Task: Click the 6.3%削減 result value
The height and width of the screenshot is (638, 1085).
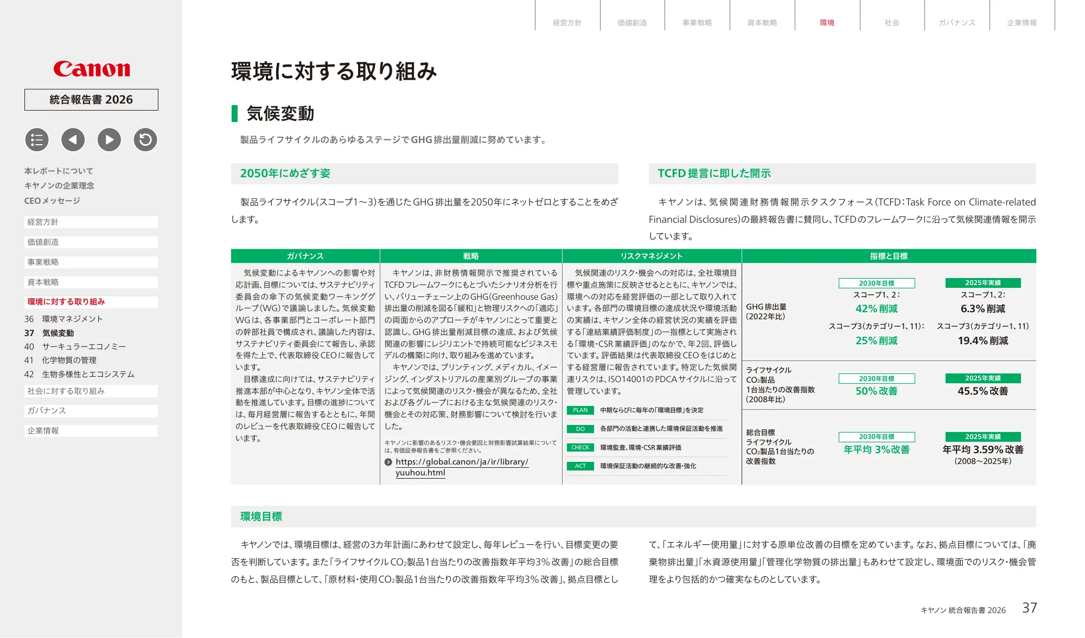Action: [983, 309]
